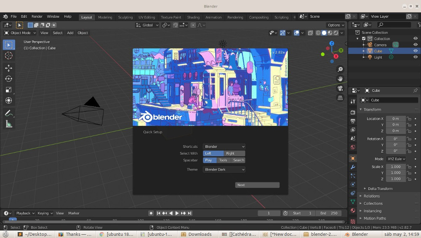Click the Next button in Quick Setup
Viewport: 421px width, 238px height.
coord(257,185)
